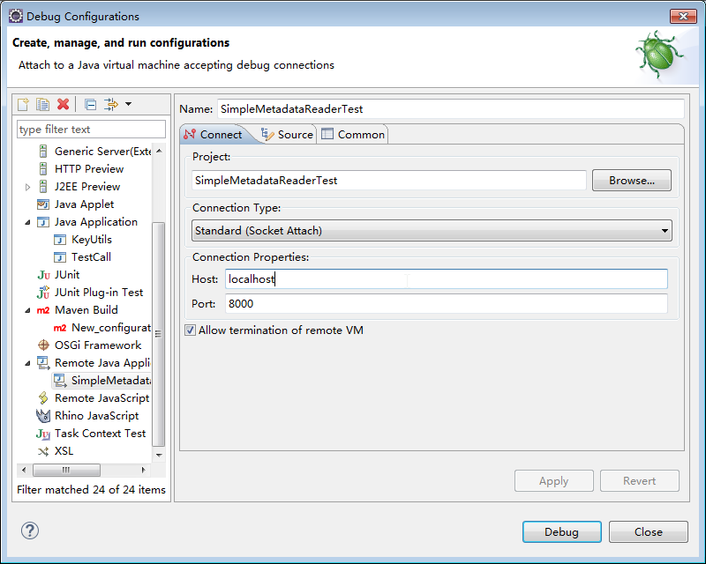706x564 pixels.
Task: Click the filter configurations toolbar icon
Action: [x=111, y=104]
